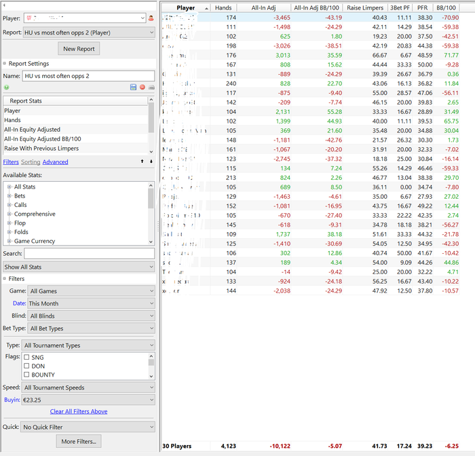
Task: Sort table by Hands column header
Action: (223, 8)
